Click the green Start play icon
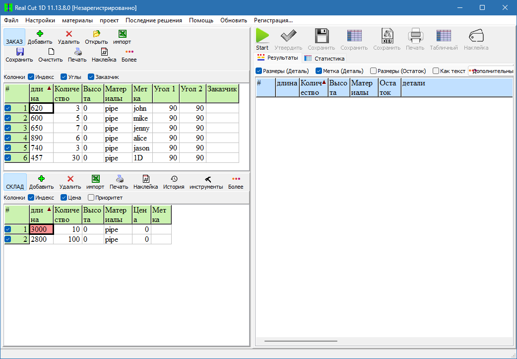517x359 pixels. pyautogui.click(x=262, y=36)
